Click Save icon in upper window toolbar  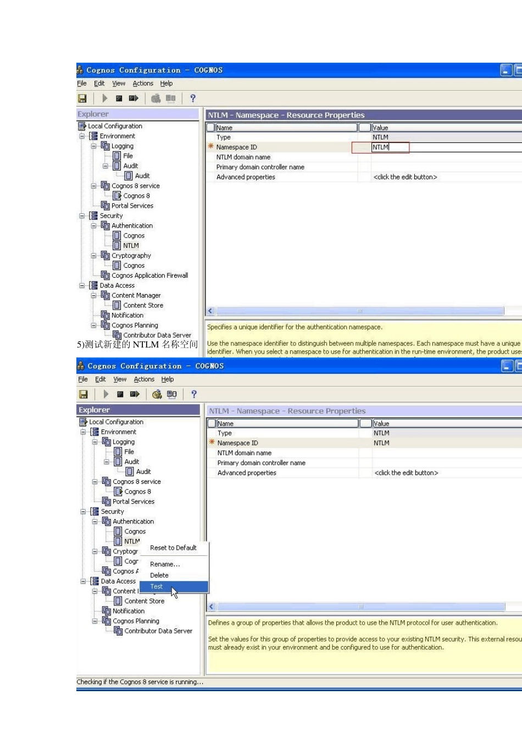click(82, 98)
